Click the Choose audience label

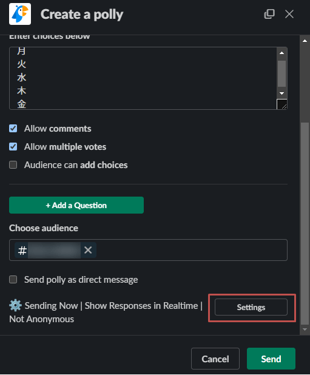pos(44,228)
